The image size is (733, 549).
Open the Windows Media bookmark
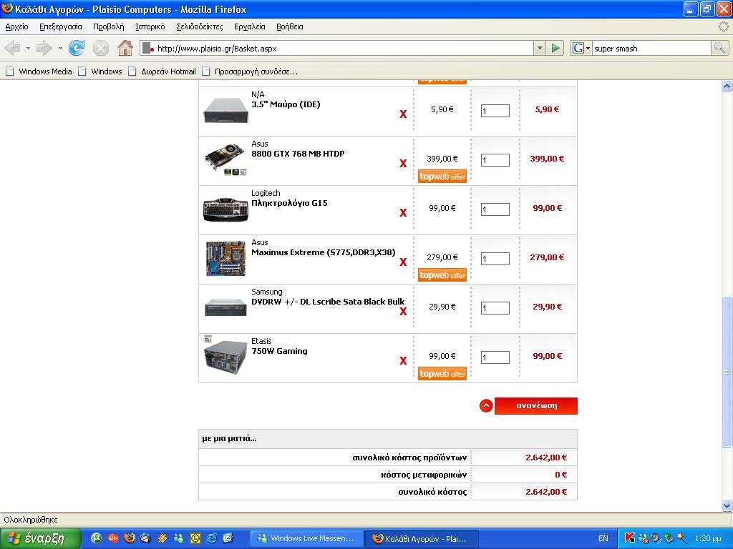39,71
